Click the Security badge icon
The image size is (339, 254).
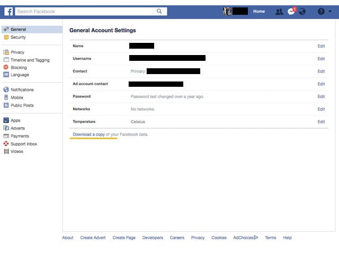pyautogui.click(x=6, y=37)
